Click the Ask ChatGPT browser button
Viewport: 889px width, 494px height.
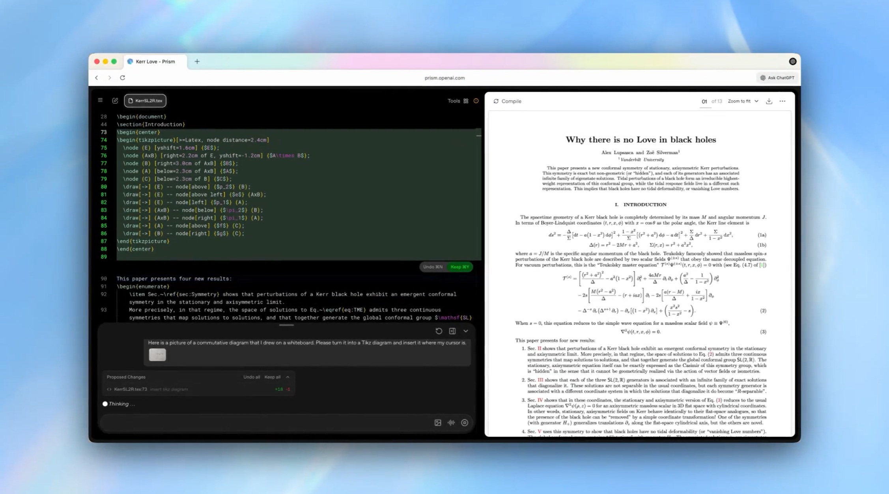click(777, 78)
